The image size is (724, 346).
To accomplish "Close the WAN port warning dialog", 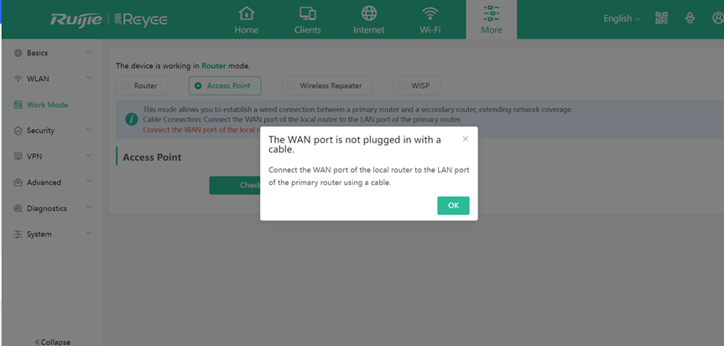I will point(466,139).
